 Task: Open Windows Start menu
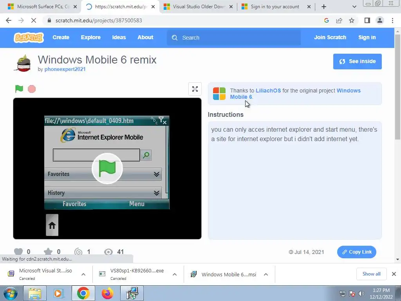point(10,293)
